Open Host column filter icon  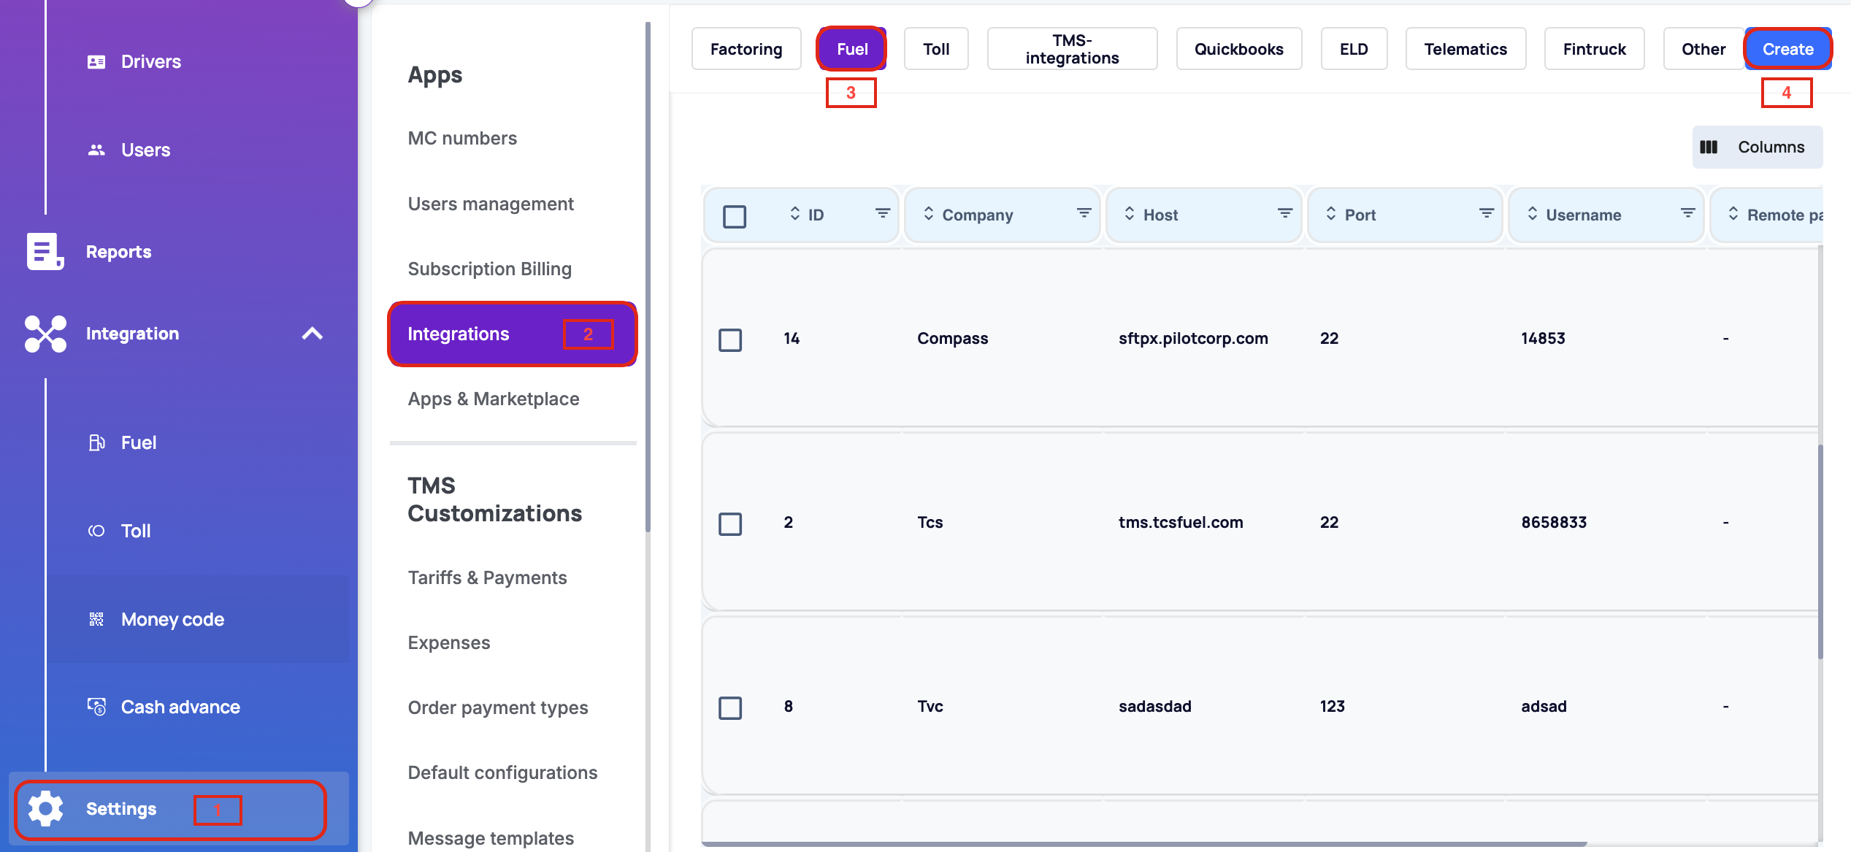[x=1285, y=213]
